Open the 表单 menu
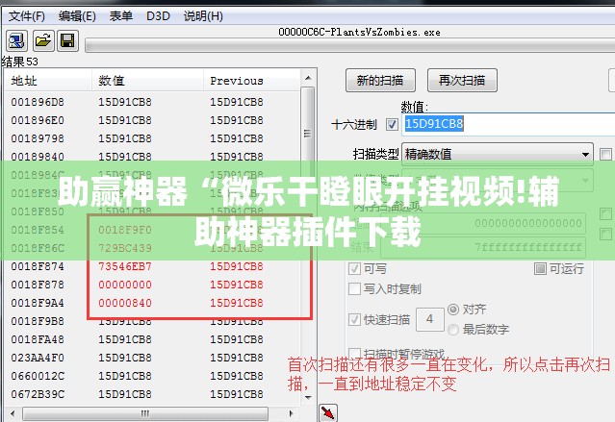615x422 pixels. [121, 16]
